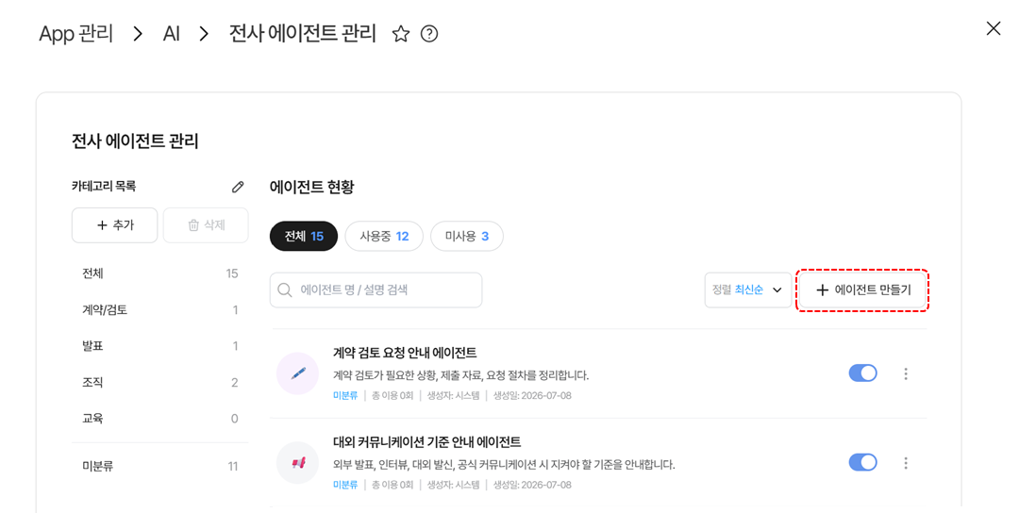Click the magnifier icon in the search box
Screen dimensions: 1019x513
pyautogui.click(x=285, y=290)
